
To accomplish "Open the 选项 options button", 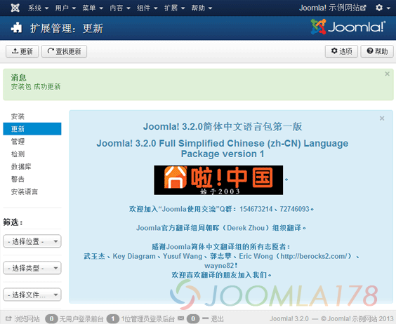I will [341, 51].
